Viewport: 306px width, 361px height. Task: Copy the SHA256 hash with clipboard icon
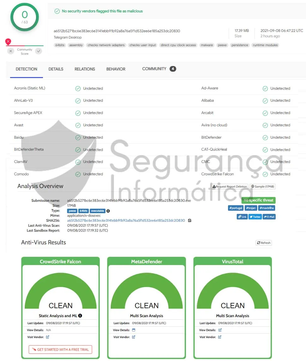(190, 220)
